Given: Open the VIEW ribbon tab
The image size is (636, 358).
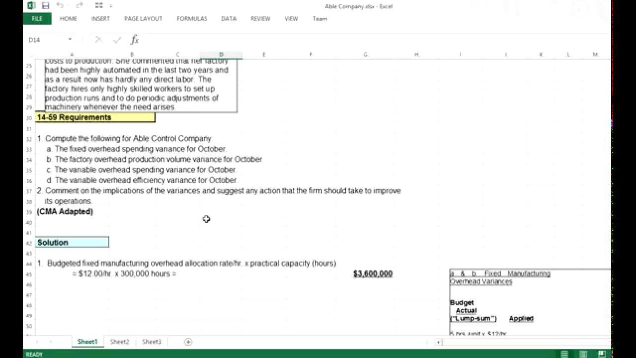Looking at the screenshot, I should point(292,18).
